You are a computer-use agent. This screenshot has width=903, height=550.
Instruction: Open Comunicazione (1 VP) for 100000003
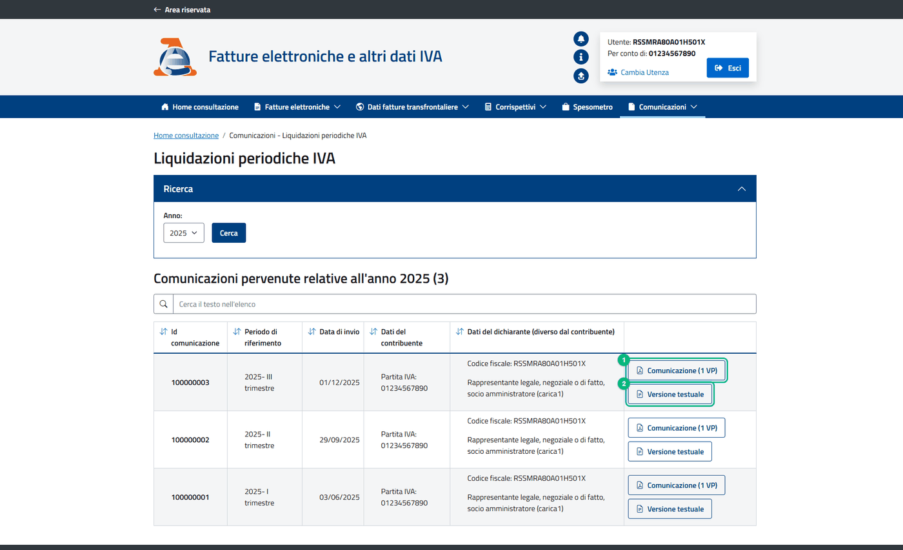[677, 371]
